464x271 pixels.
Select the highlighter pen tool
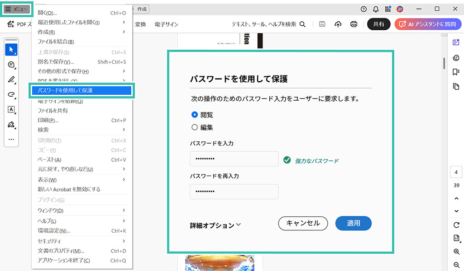(11, 80)
